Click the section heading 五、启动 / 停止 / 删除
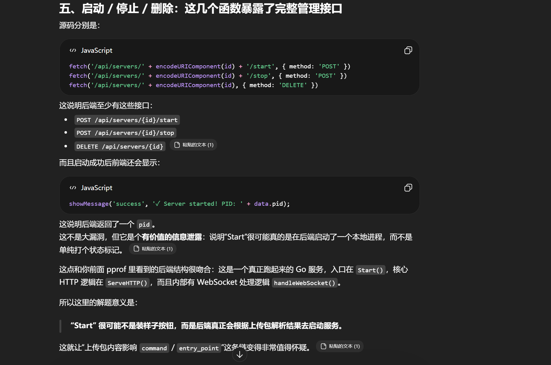The height and width of the screenshot is (365, 551). tap(200, 9)
